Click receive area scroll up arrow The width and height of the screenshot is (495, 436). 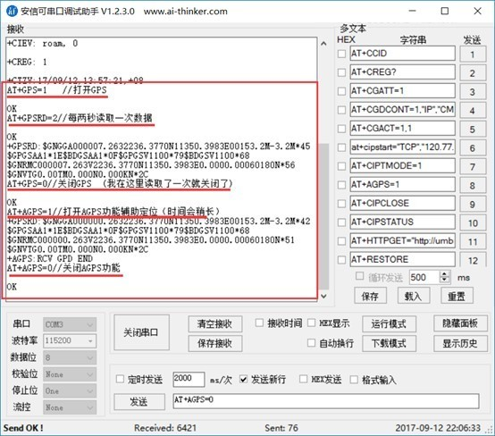pyautogui.click(x=323, y=44)
